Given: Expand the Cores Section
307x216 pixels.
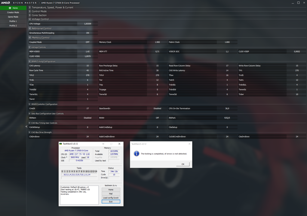Looking at the screenshot, I should click(x=30, y=15).
